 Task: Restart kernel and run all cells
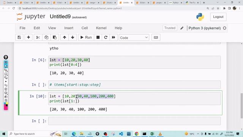click(114, 37)
